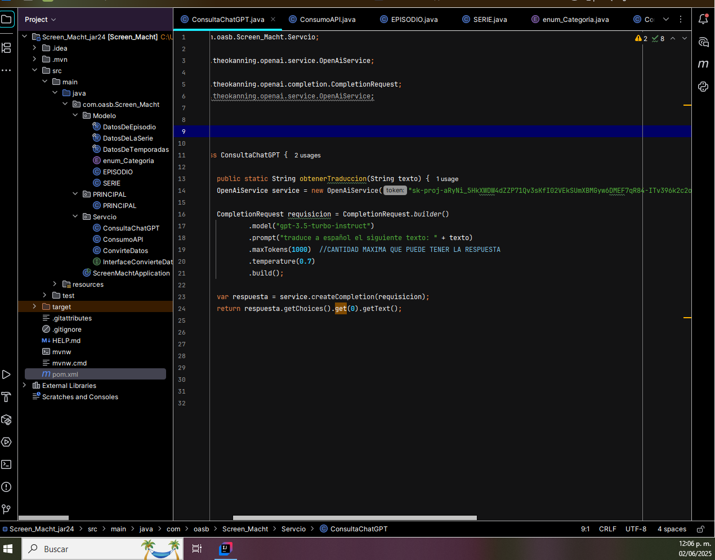Collapse the Screen_Macht_jar24 project root
Screen dimensions: 715x560
(25, 37)
